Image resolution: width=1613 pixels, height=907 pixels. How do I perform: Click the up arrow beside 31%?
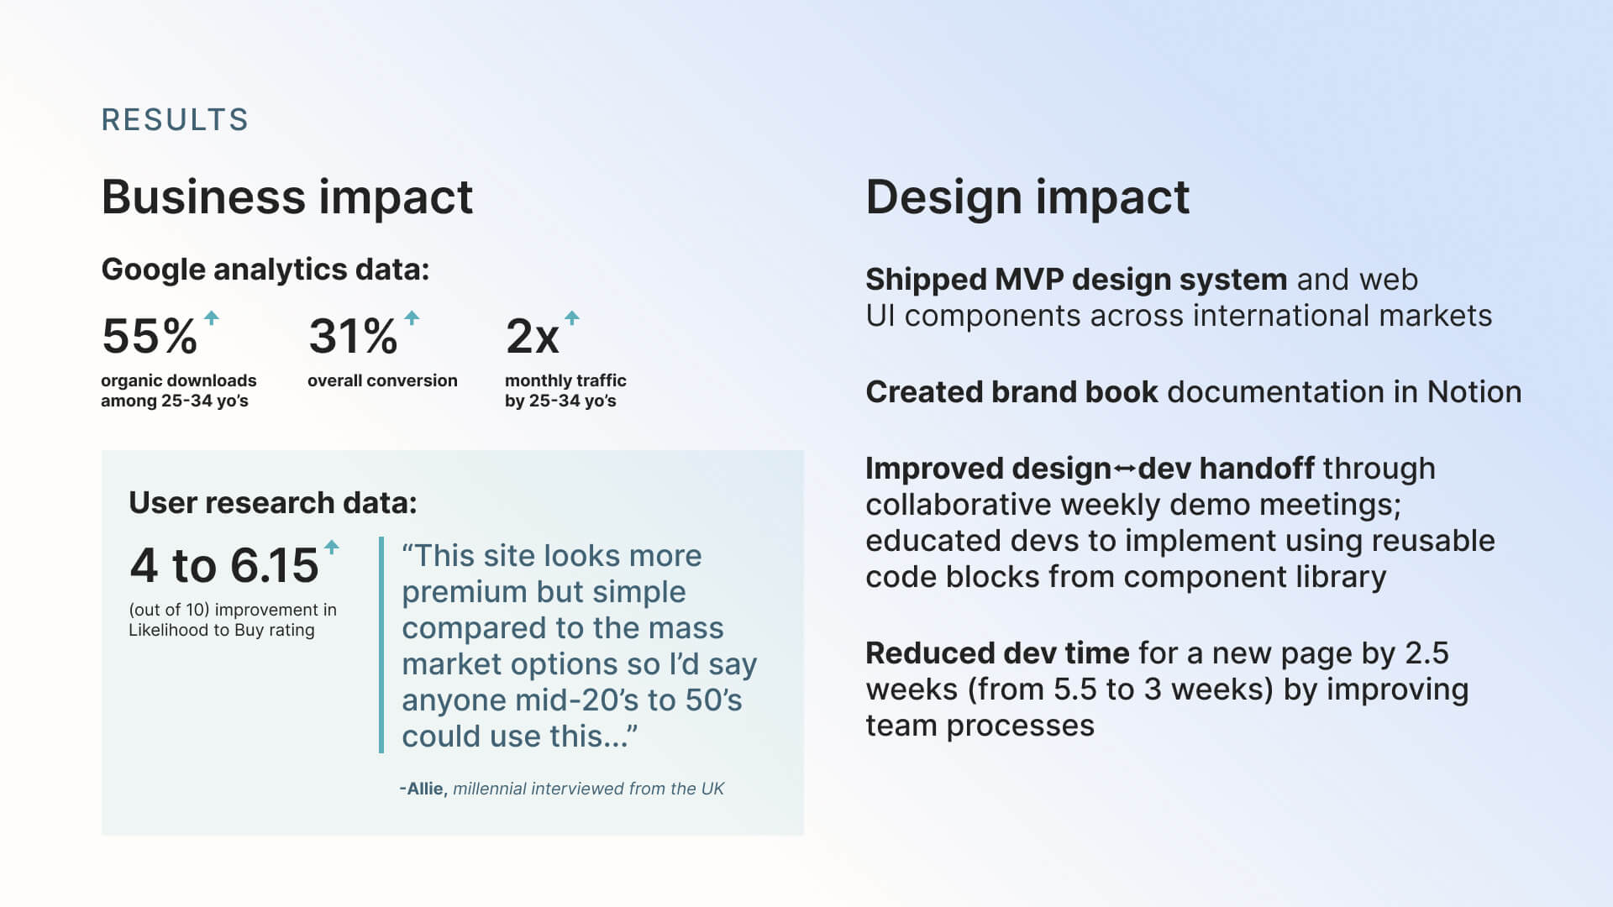(412, 317)
